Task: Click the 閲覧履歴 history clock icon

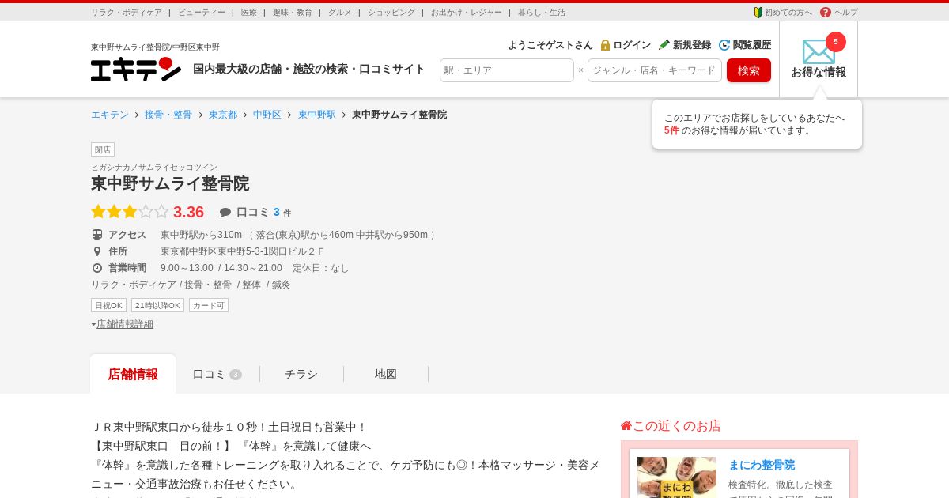Action: click(x=724, y=45)
